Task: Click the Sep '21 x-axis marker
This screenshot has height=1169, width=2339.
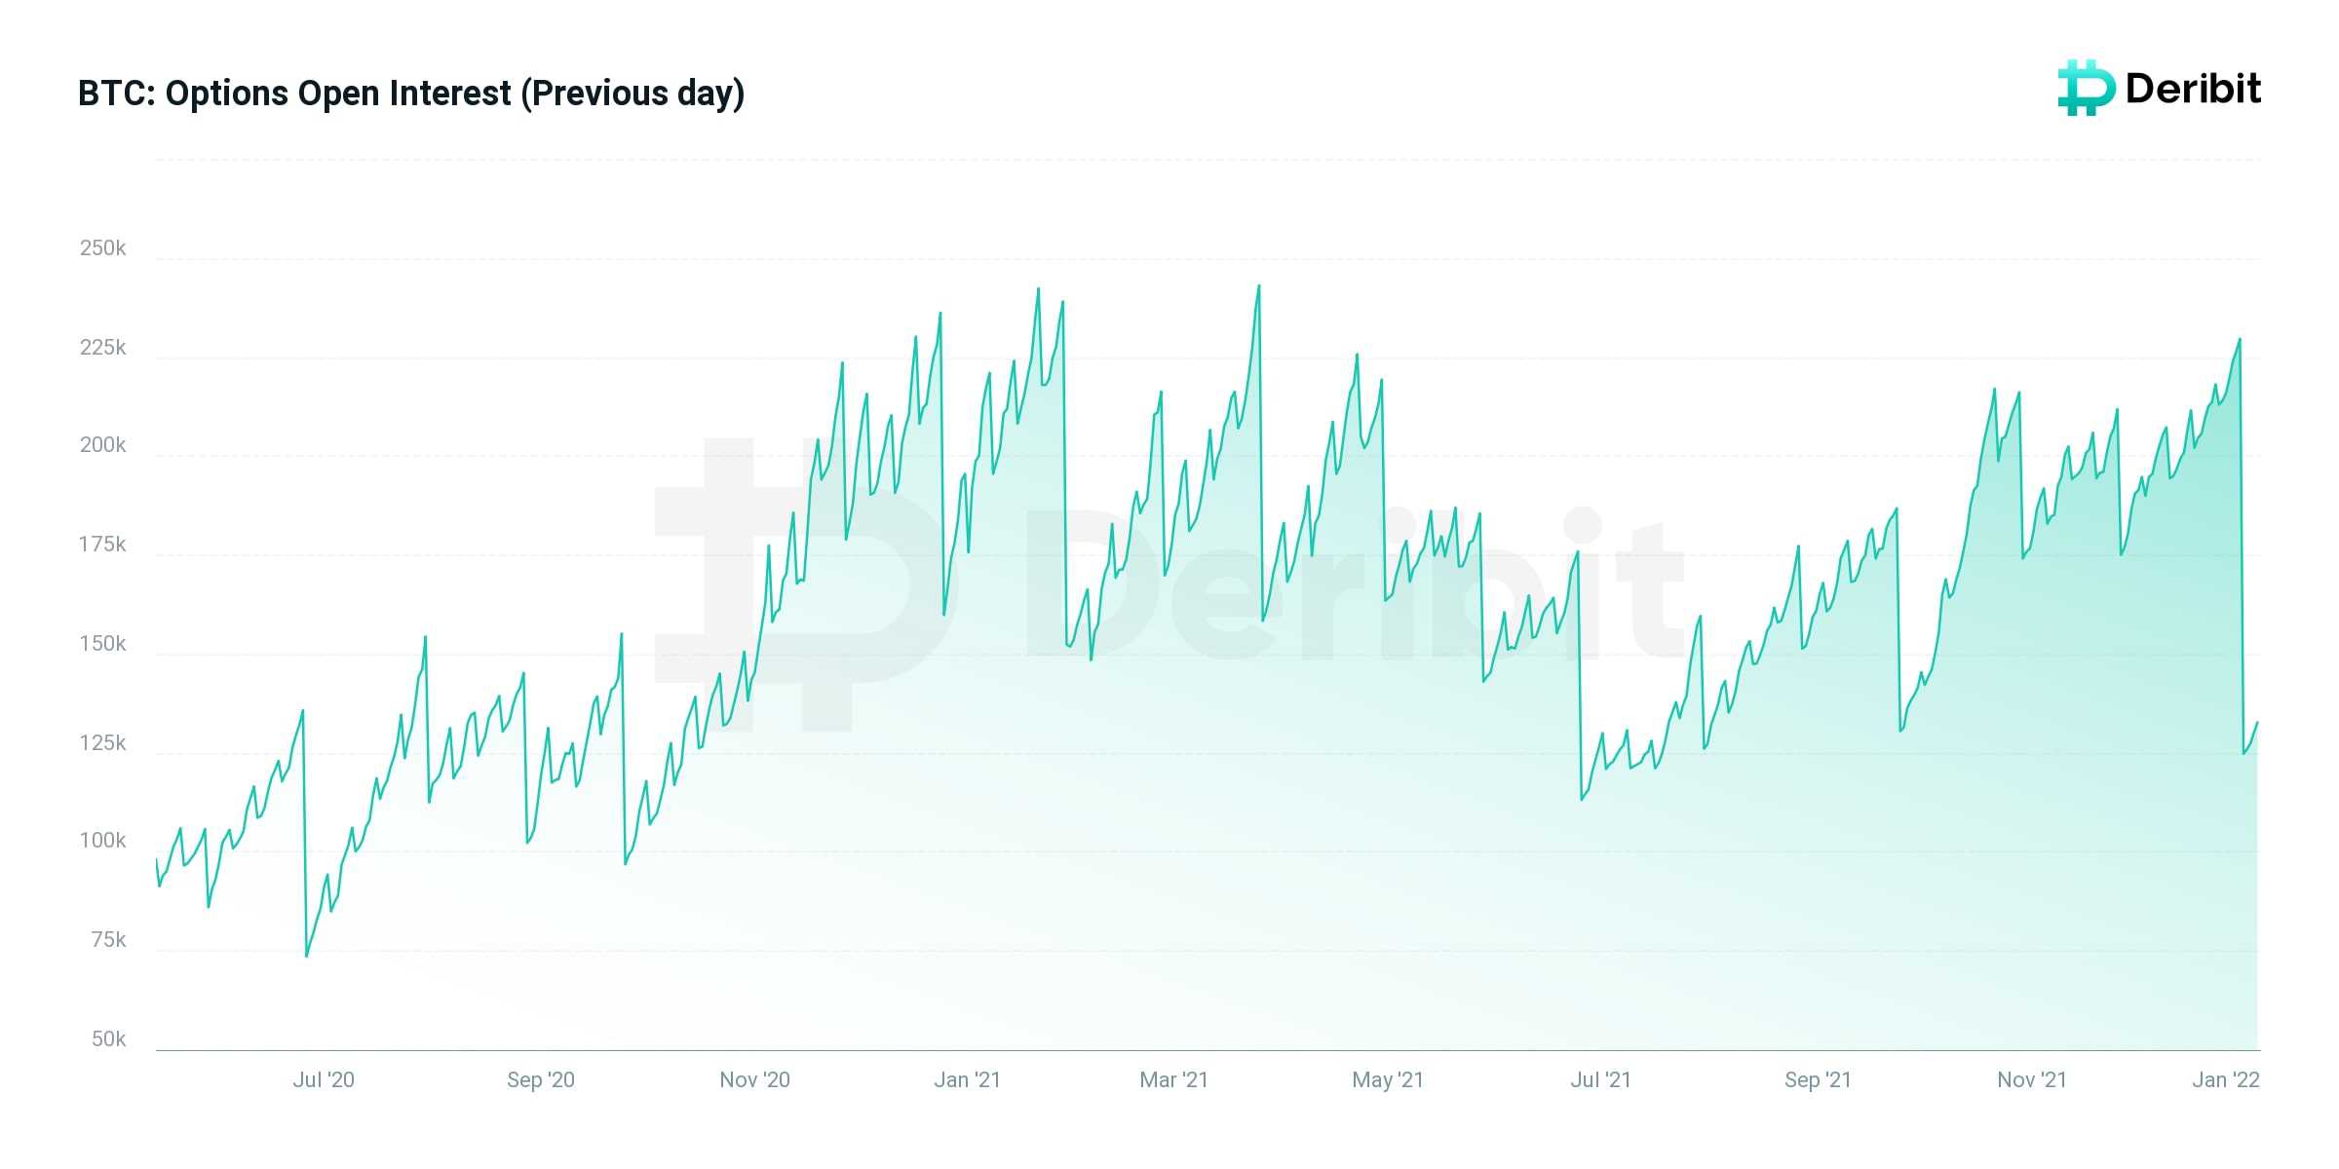Action: tap(1819, 1080)
